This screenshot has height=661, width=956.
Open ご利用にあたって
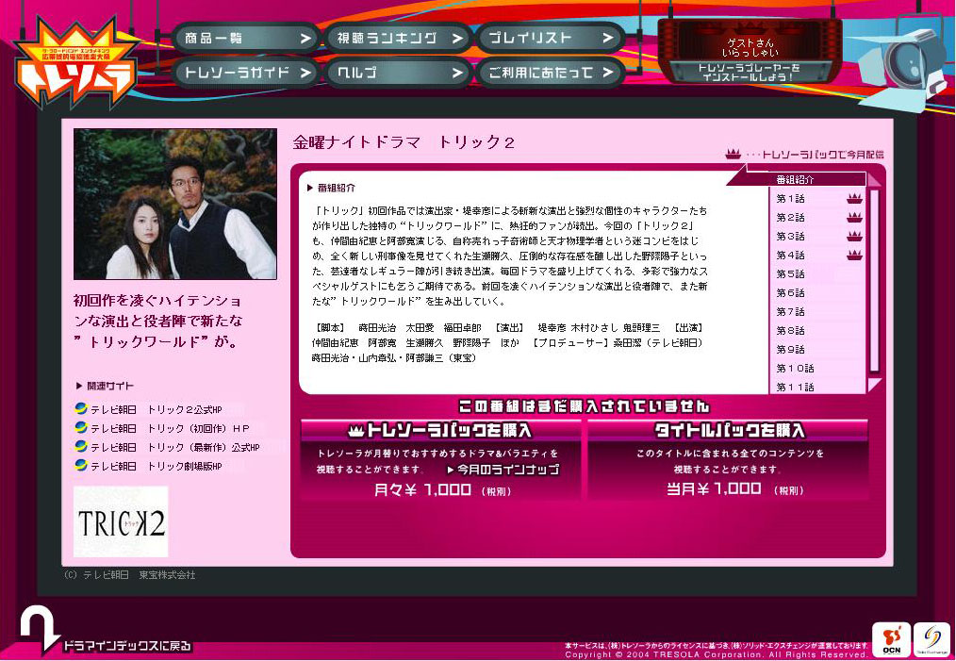click(549, 73)
